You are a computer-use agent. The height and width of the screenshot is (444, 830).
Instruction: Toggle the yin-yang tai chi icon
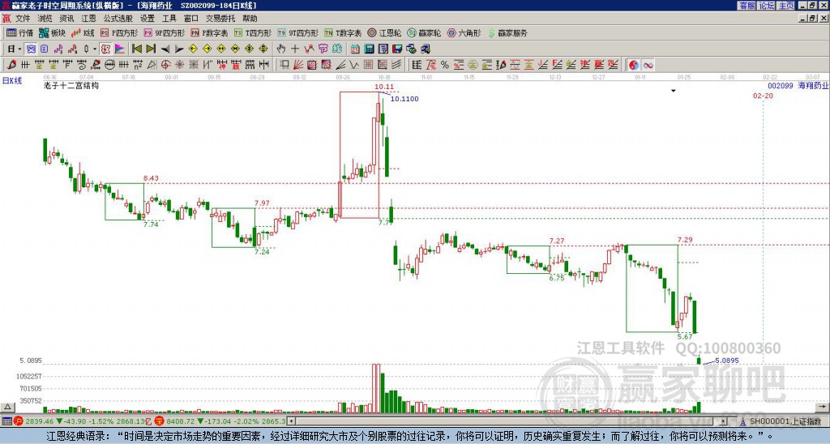click(634, 65)
